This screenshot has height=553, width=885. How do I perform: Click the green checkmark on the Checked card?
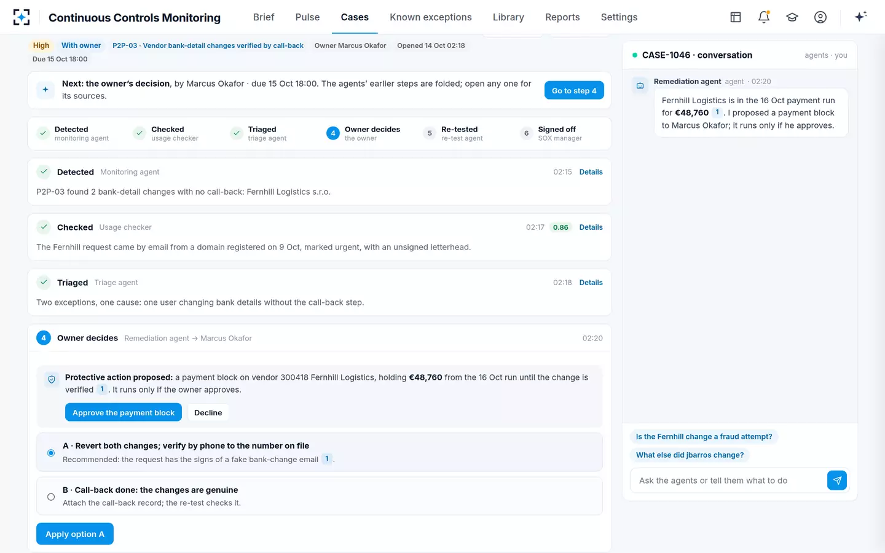coord(44,227)
